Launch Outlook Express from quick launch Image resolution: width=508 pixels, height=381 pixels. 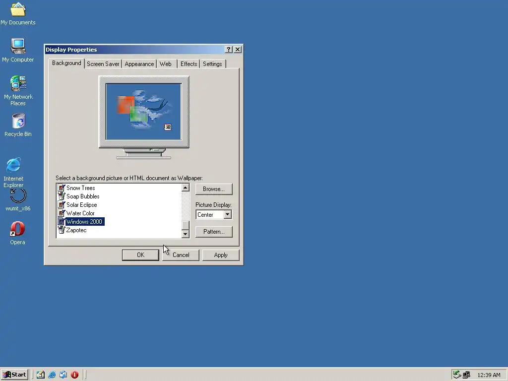[x=63, y=375]
